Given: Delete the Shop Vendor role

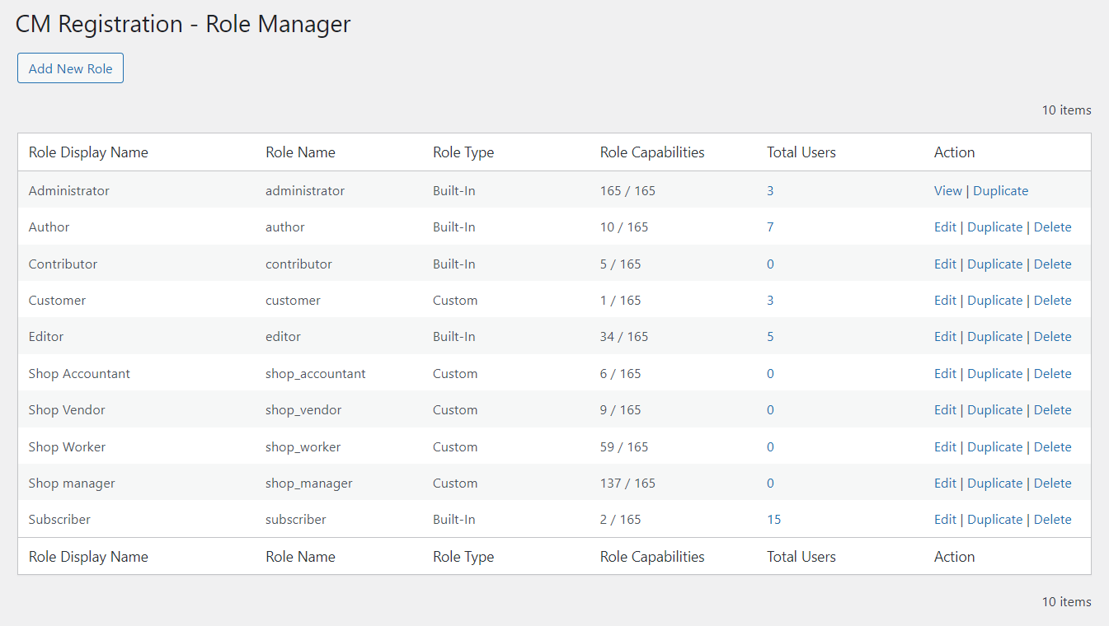Looking at the screenshot, I should click(x=1052, y=409).
